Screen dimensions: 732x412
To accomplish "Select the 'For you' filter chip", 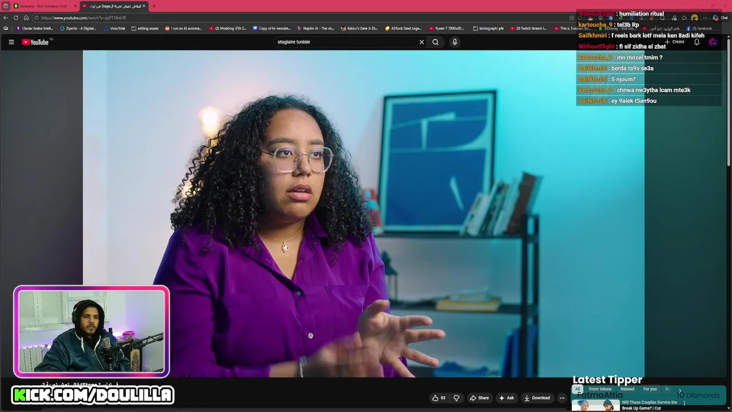I will (650, 389).
